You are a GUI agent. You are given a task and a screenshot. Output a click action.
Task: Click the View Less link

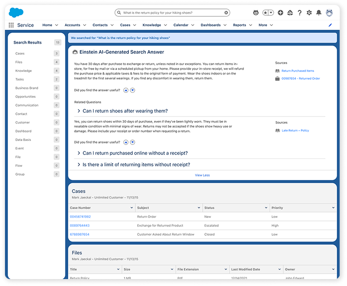[x=202, y=175]
